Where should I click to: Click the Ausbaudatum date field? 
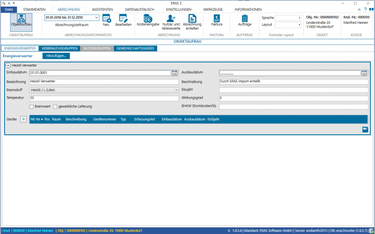290,73
